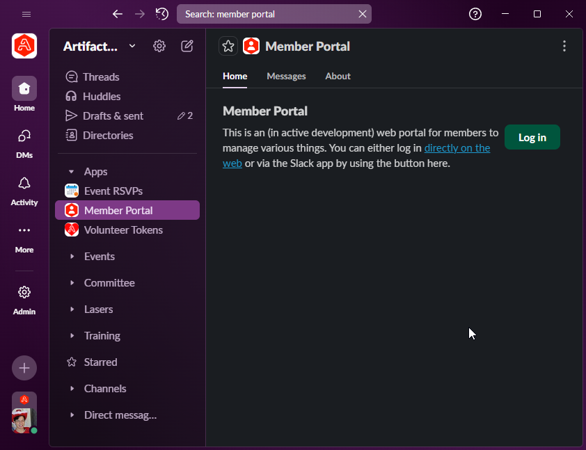Toggle the Help panel
This screenshot has height=450, width=586.
tap(475, 13)
